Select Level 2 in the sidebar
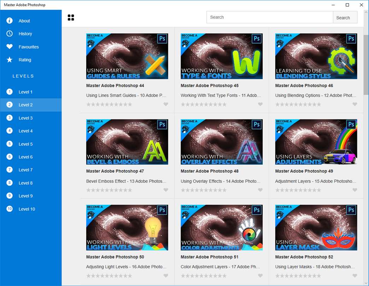369x286 pixels. 31,105
